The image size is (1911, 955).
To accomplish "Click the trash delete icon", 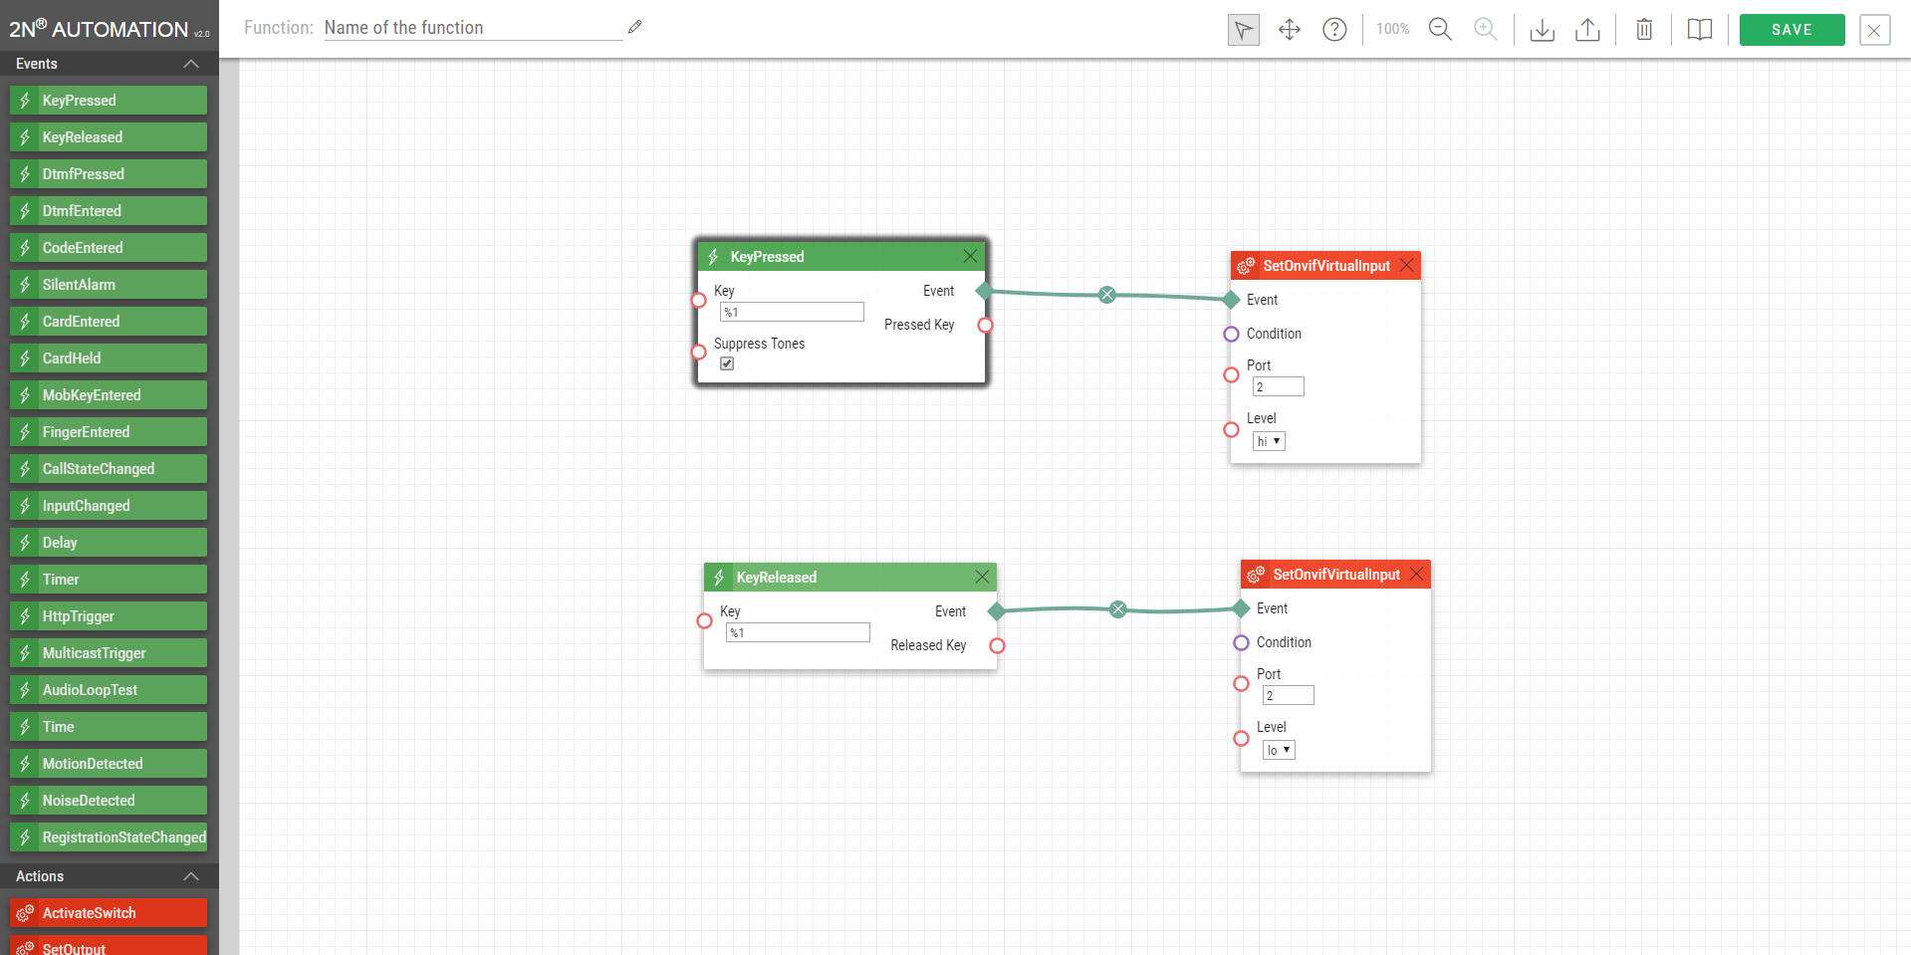I will point(1644,30).
